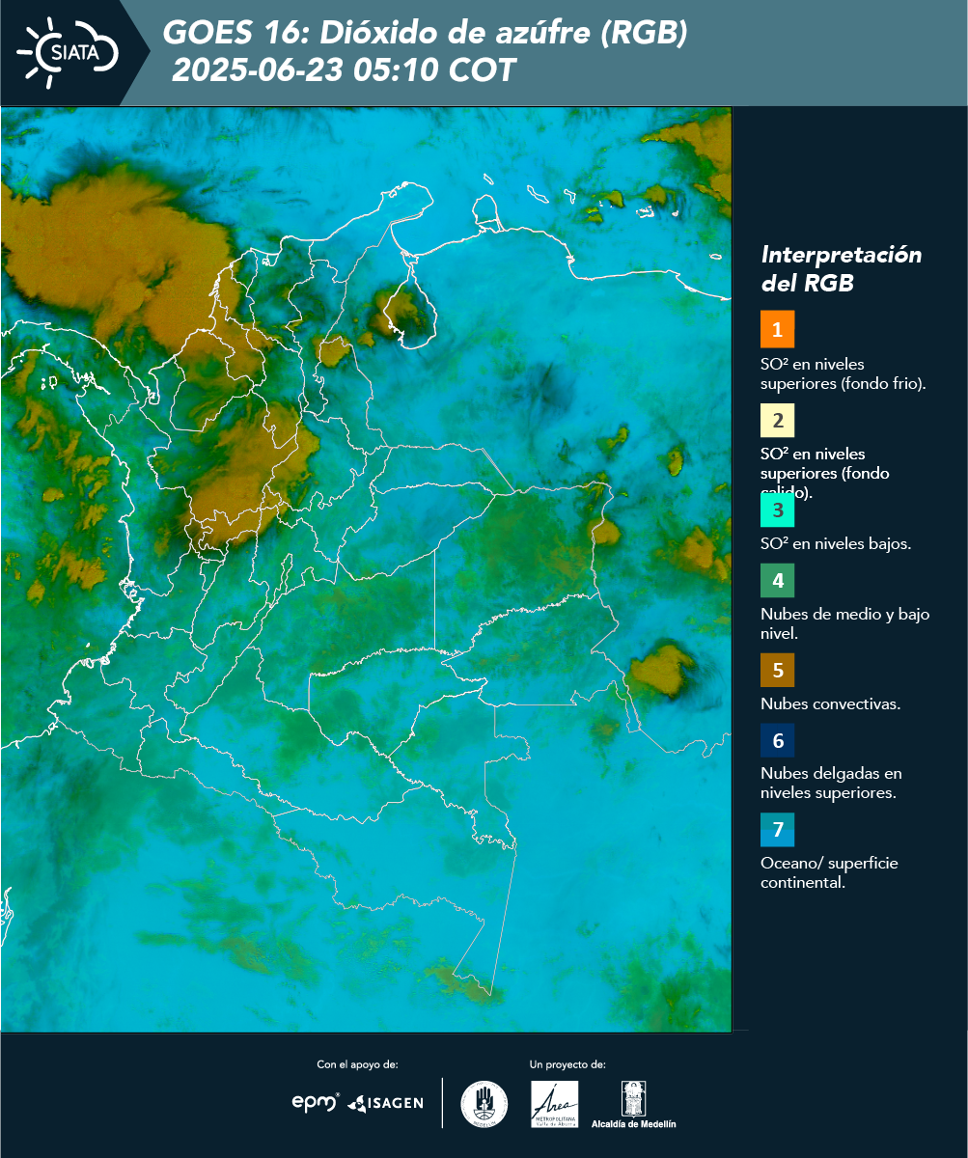Click the EPM logo

[x=316, y=1102]
